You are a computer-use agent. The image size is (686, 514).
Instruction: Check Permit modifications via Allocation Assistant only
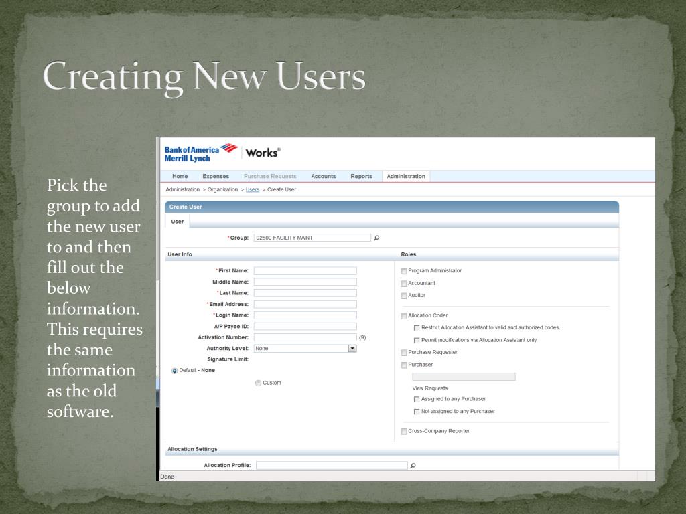click(x=417, y=341)
